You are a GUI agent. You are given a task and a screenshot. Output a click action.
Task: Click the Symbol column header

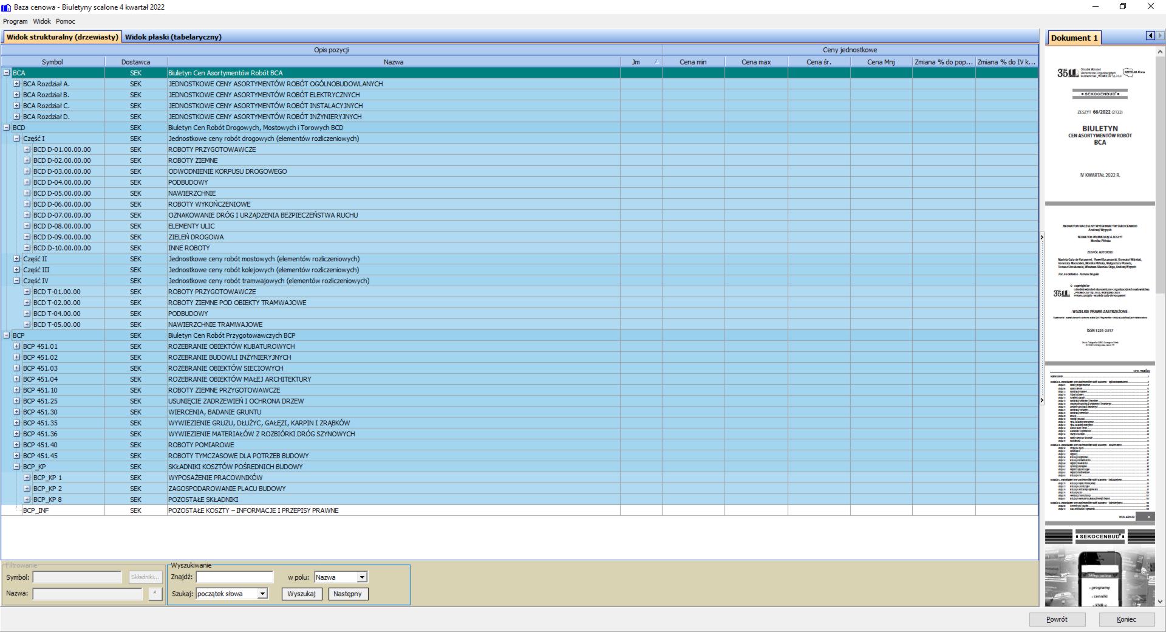point(52,62)
